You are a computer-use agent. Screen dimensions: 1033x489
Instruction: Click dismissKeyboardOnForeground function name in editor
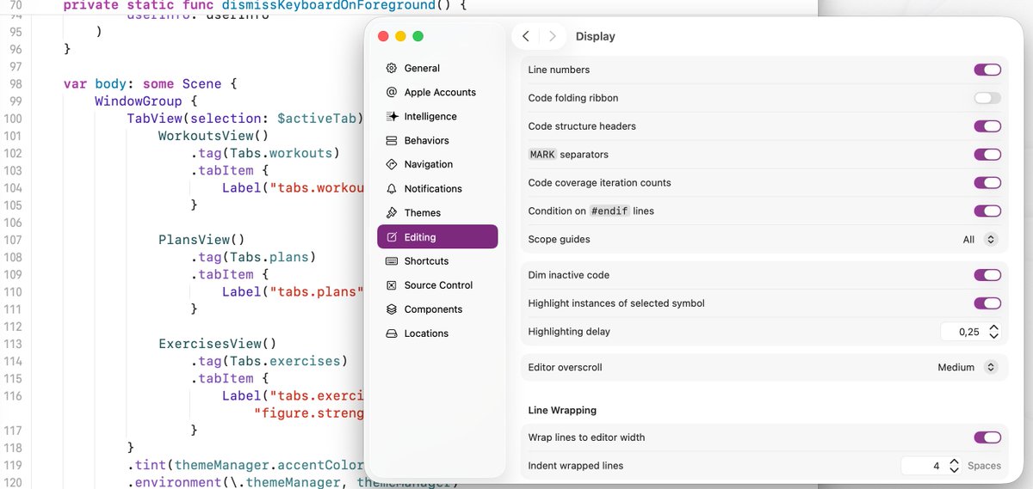pyautogui.click(x=328, y=5)
